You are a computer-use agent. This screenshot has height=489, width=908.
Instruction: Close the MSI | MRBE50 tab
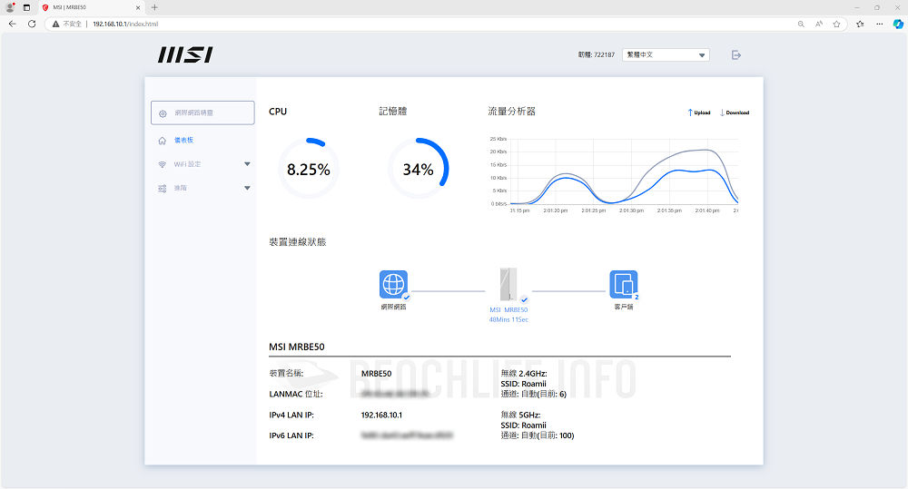(x=138, y=7)
